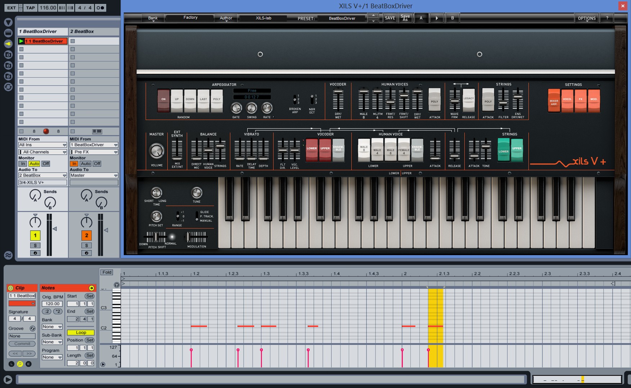The height and width of the screenshot is (388, 631).
Task: Collapse the browser with the triangle icon
Action: (x=8, y=22)
